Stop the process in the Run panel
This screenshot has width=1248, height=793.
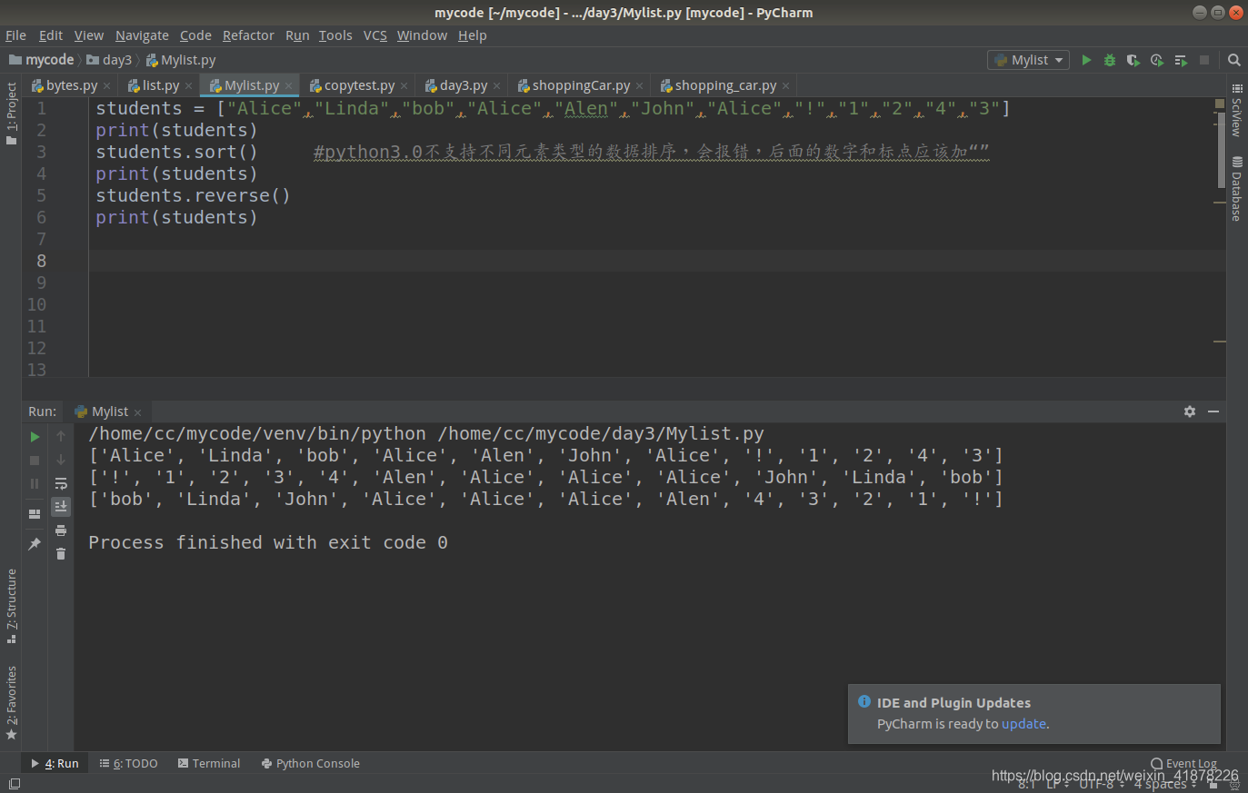[35, 461]
